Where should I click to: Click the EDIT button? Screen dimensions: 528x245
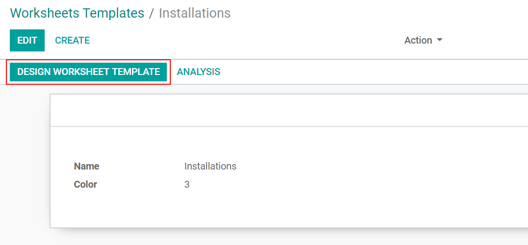[x=27, y=40]
